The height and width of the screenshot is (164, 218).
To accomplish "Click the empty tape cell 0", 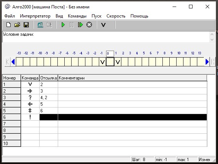I will [x=110, y=62].
